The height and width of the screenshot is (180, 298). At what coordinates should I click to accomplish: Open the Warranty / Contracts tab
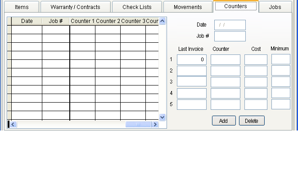75,7
